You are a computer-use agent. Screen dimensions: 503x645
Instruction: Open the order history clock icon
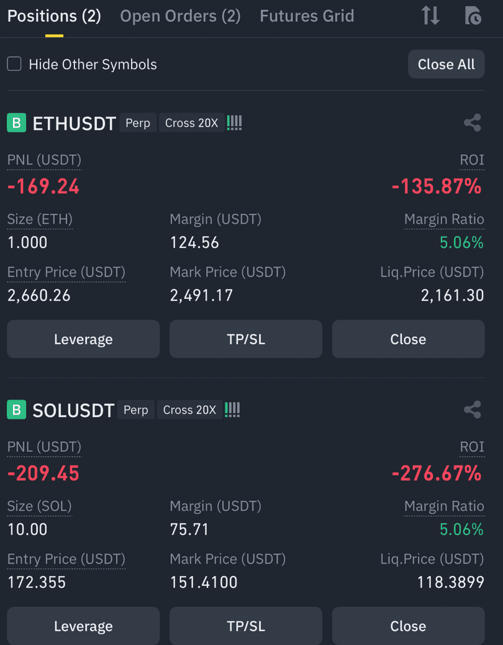coord(473,16)
